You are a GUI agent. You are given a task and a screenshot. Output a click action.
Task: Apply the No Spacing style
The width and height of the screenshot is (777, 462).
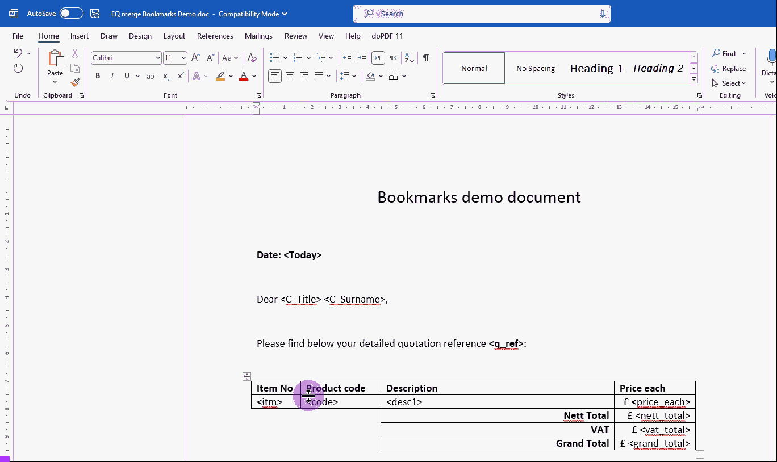[536, 68]
